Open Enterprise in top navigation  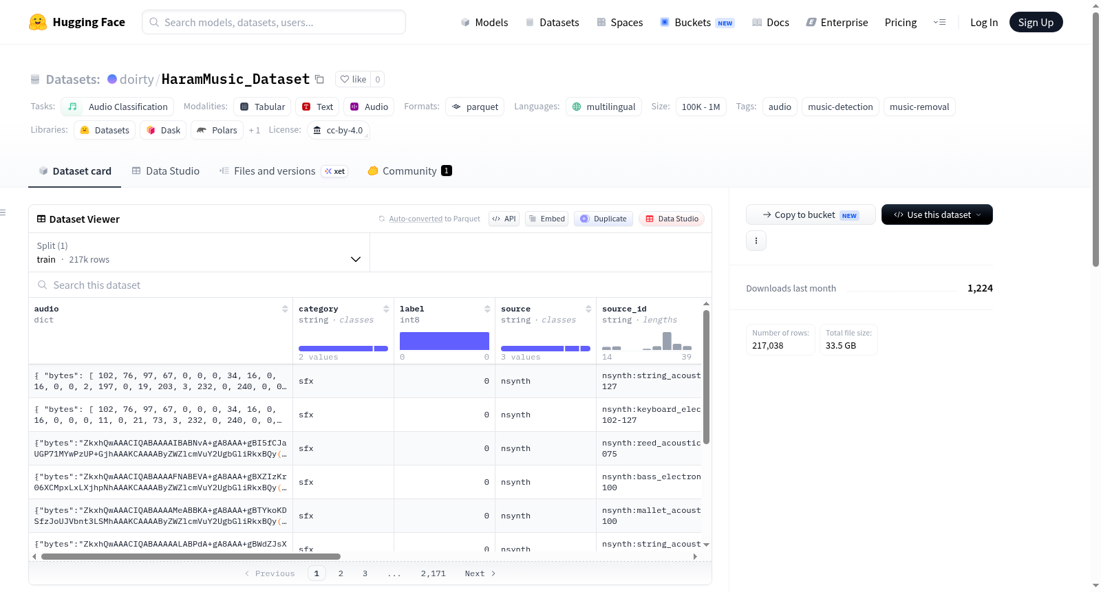click(x=837, y=22)
